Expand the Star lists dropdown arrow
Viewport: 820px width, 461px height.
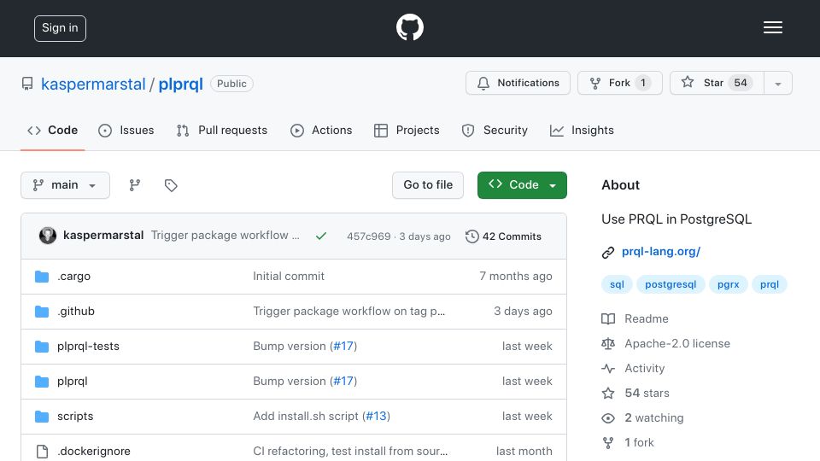point(778,83)
